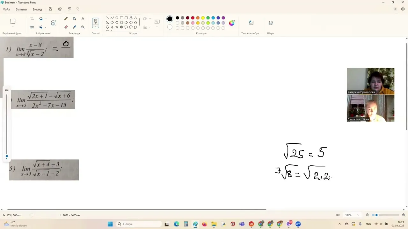The height and width of the screenshot is (229, 408).
Task: Open the Вигляд menu
Action: [37, 9]
